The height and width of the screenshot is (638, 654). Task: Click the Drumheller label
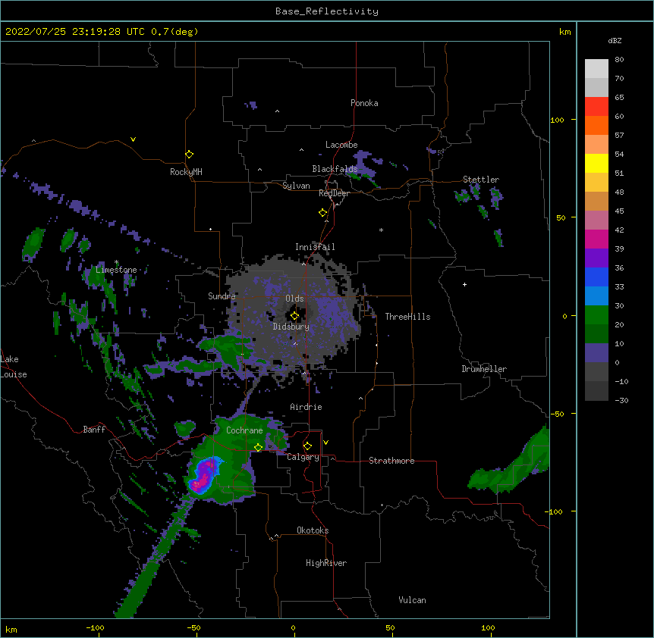click(x=484, y=369)
